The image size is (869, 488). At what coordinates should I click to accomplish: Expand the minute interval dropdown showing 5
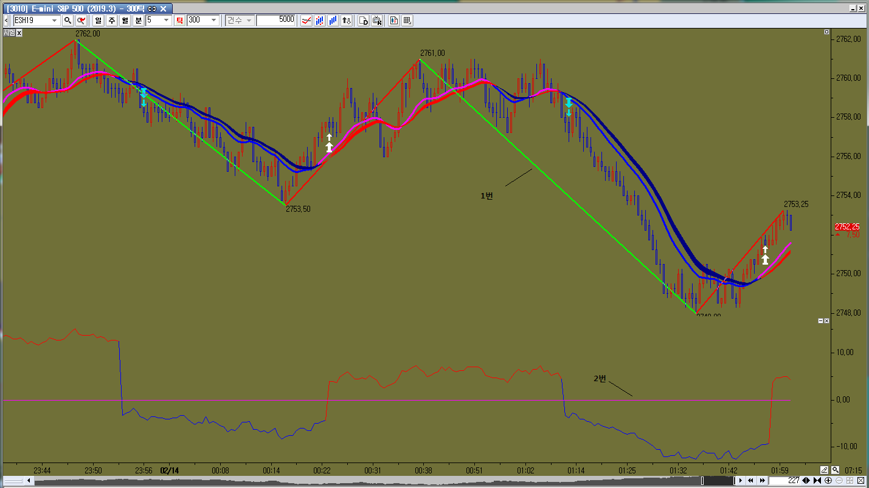coord(167,20)
